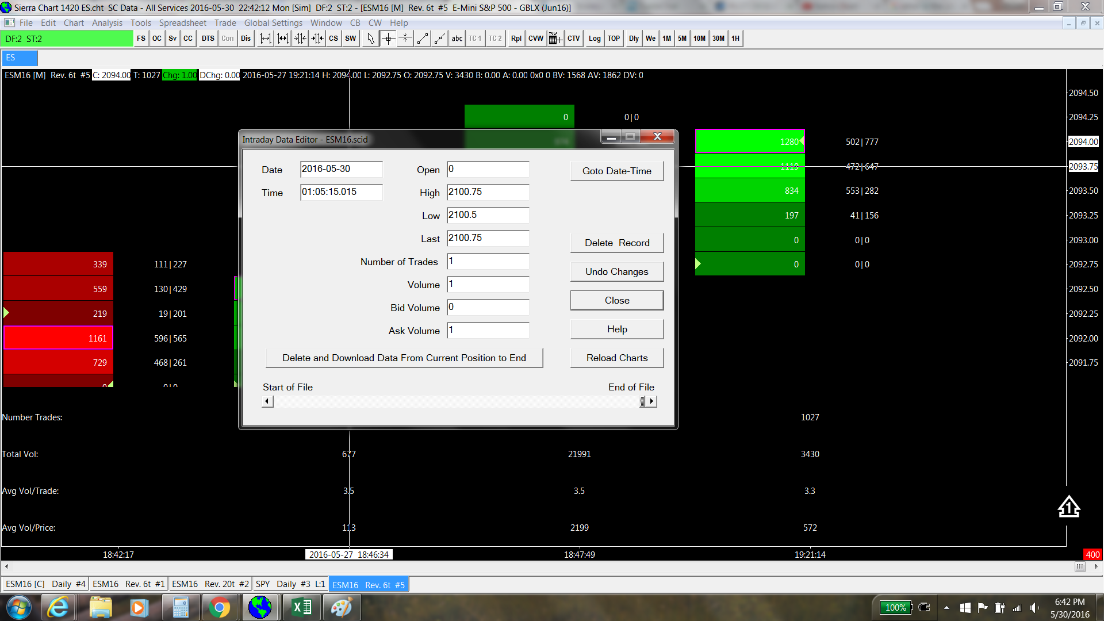Image resolution: width=1104 pixels, height=621 pixels.
Task: Select the line drawing tool
Action: pyautogui.click(x=423, y=39)
